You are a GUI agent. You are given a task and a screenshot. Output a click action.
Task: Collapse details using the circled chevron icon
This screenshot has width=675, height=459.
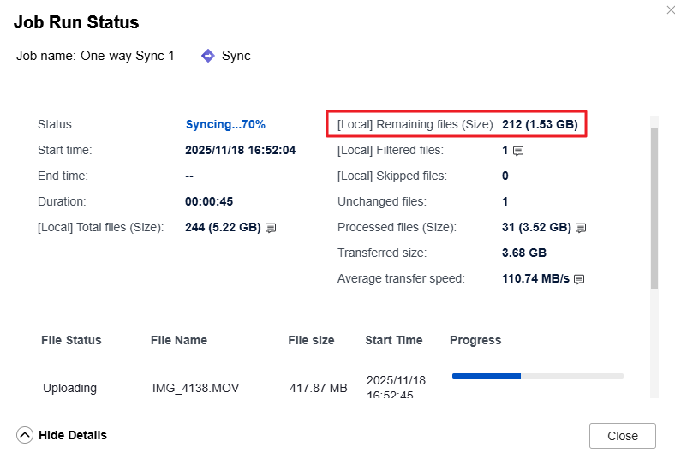point(25,435)
